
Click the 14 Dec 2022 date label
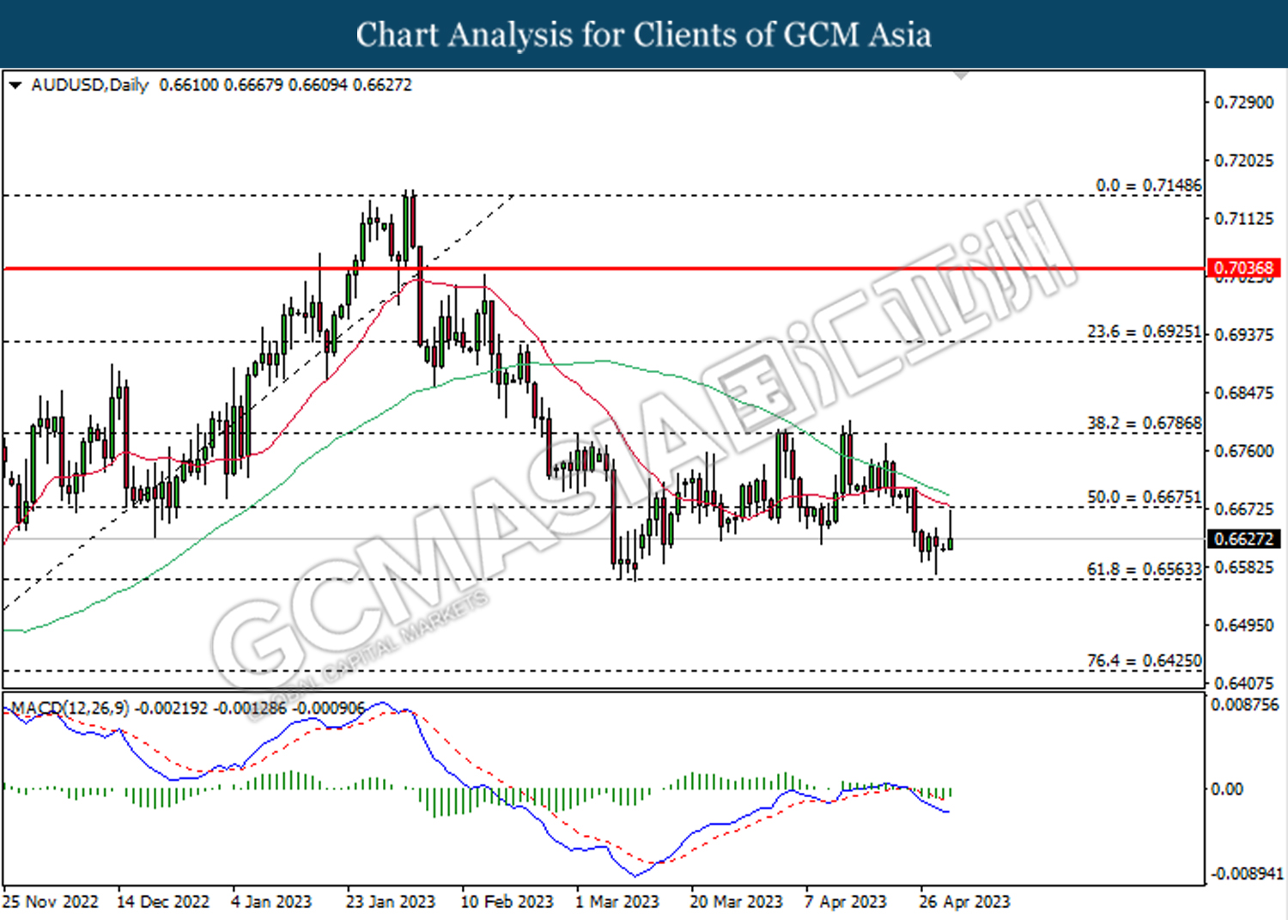point(163,901)
